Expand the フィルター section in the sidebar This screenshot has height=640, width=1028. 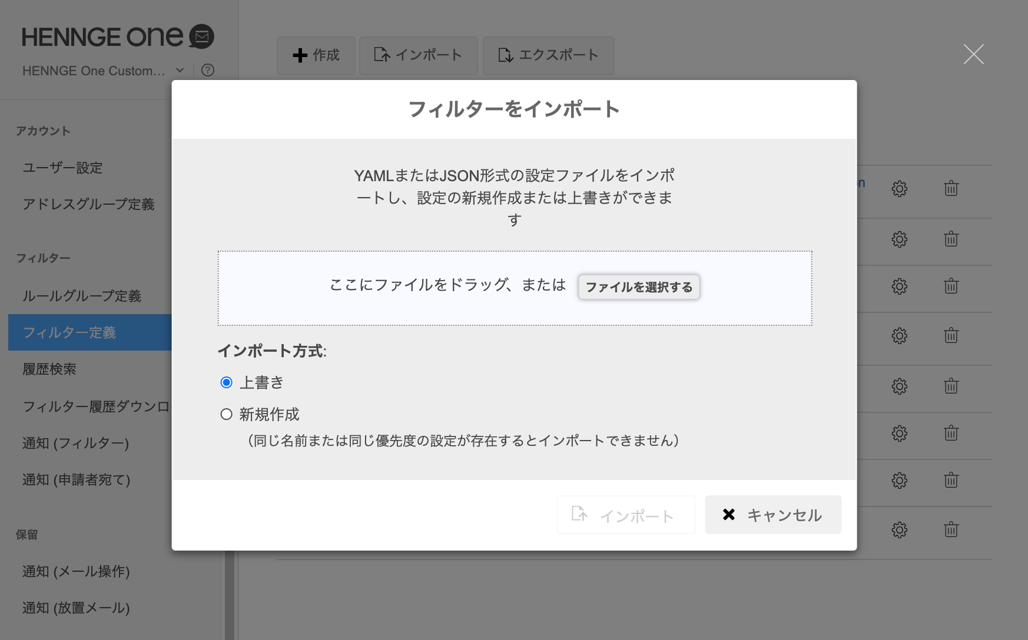pyautogui.click(x=43, y=258)
